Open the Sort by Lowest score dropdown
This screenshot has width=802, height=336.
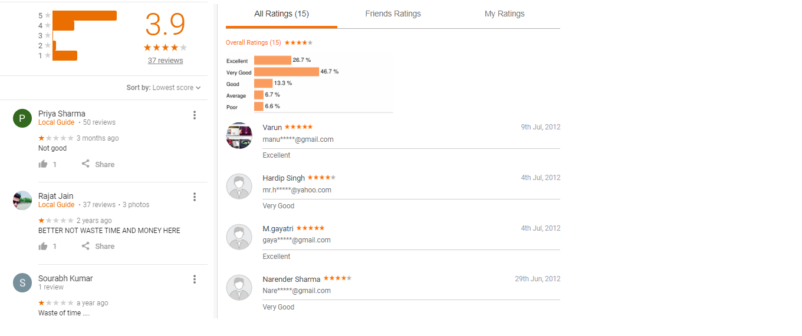[163, 88]
